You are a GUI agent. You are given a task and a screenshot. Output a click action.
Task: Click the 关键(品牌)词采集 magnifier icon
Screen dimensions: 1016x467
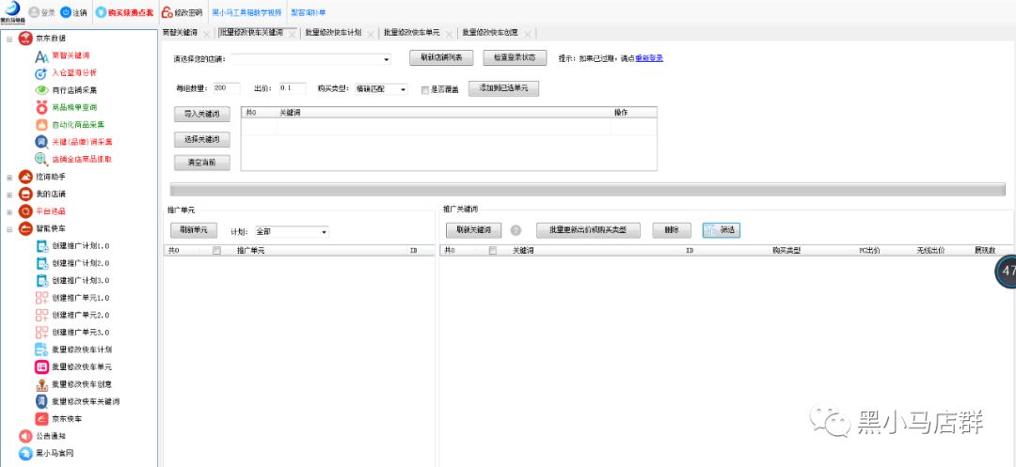tap(42, 142)
